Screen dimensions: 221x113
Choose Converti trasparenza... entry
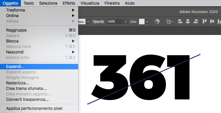(x=39, y=99)
